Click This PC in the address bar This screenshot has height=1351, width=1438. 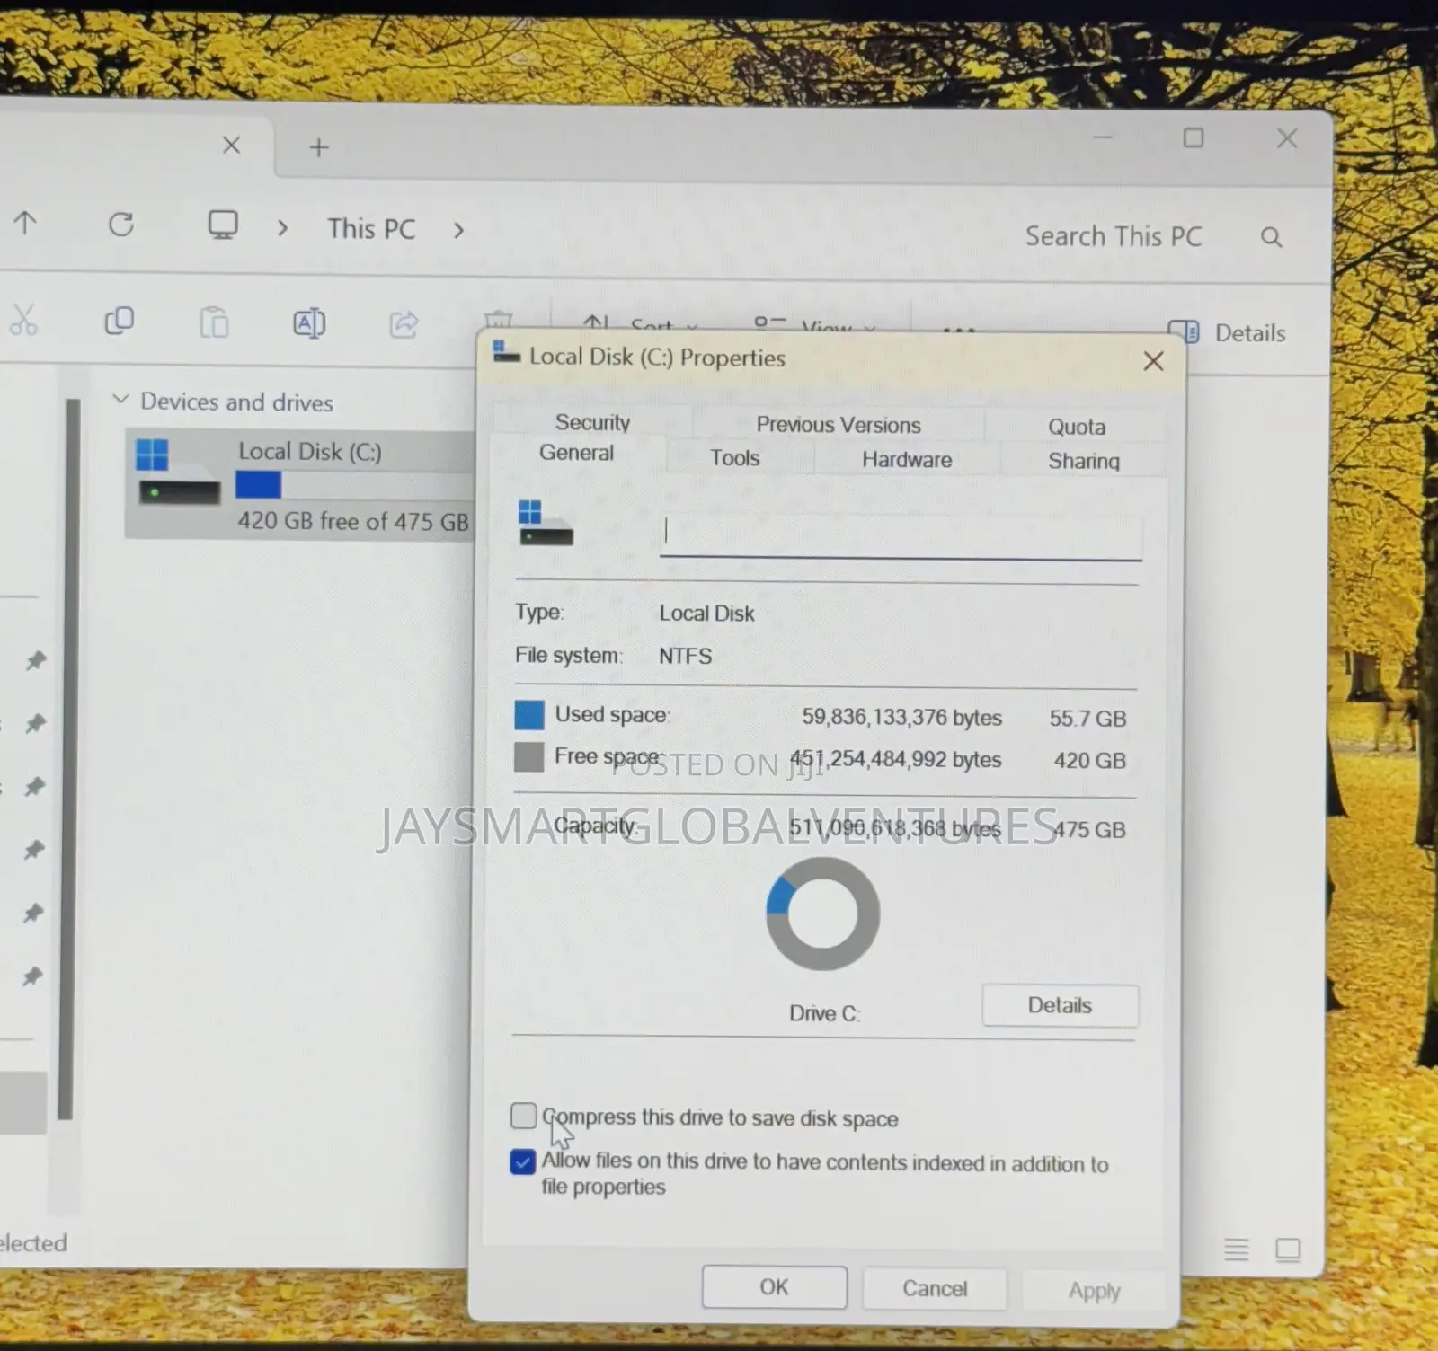[x=371, y=229]
